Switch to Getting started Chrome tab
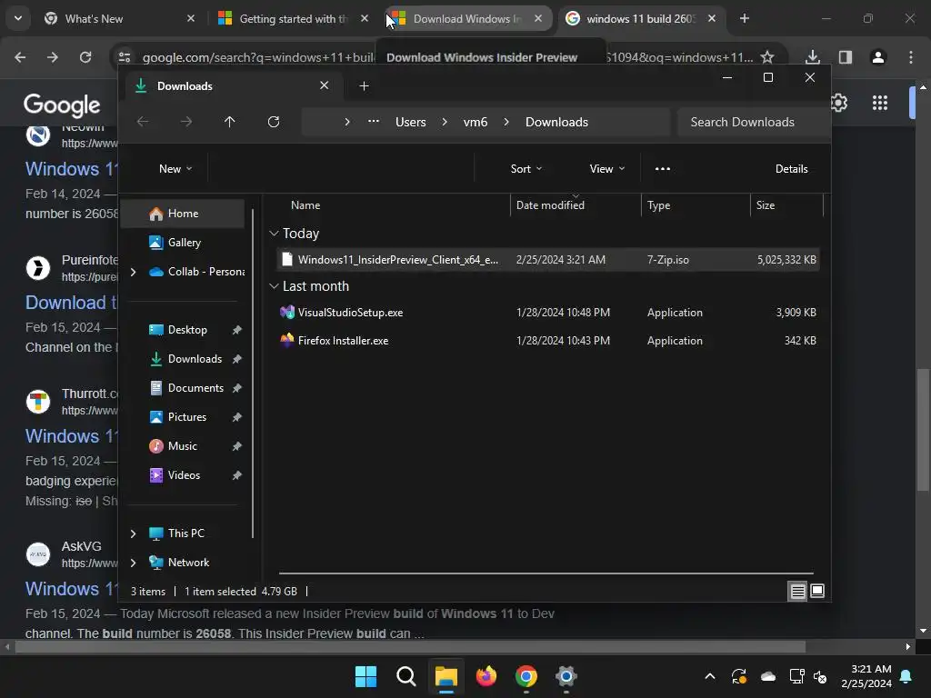The width and height of the screenshot is (931, 698). point(294,19)
